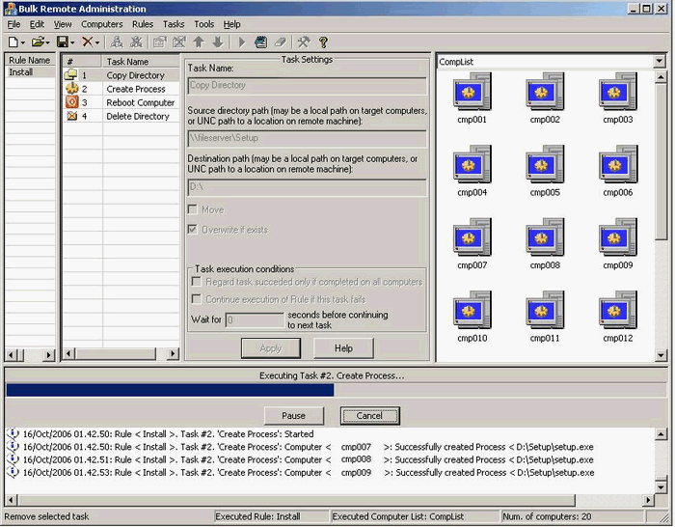Select the cmp005 computer icon
This screenshot has height=527, width=675.
pos(545,166)
